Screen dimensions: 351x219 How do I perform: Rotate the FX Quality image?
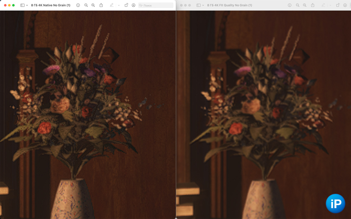338,5
